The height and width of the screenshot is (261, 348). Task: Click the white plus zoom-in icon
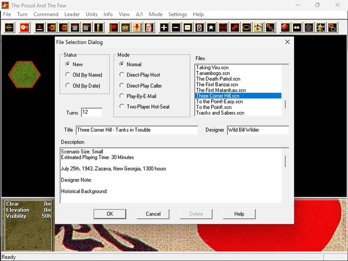164,27
